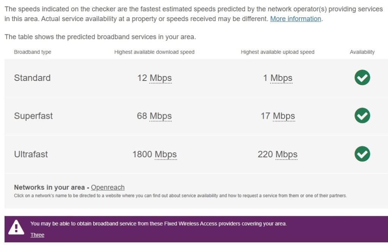Click the Ultrafast availability green checkmark icon

(361, 154)
